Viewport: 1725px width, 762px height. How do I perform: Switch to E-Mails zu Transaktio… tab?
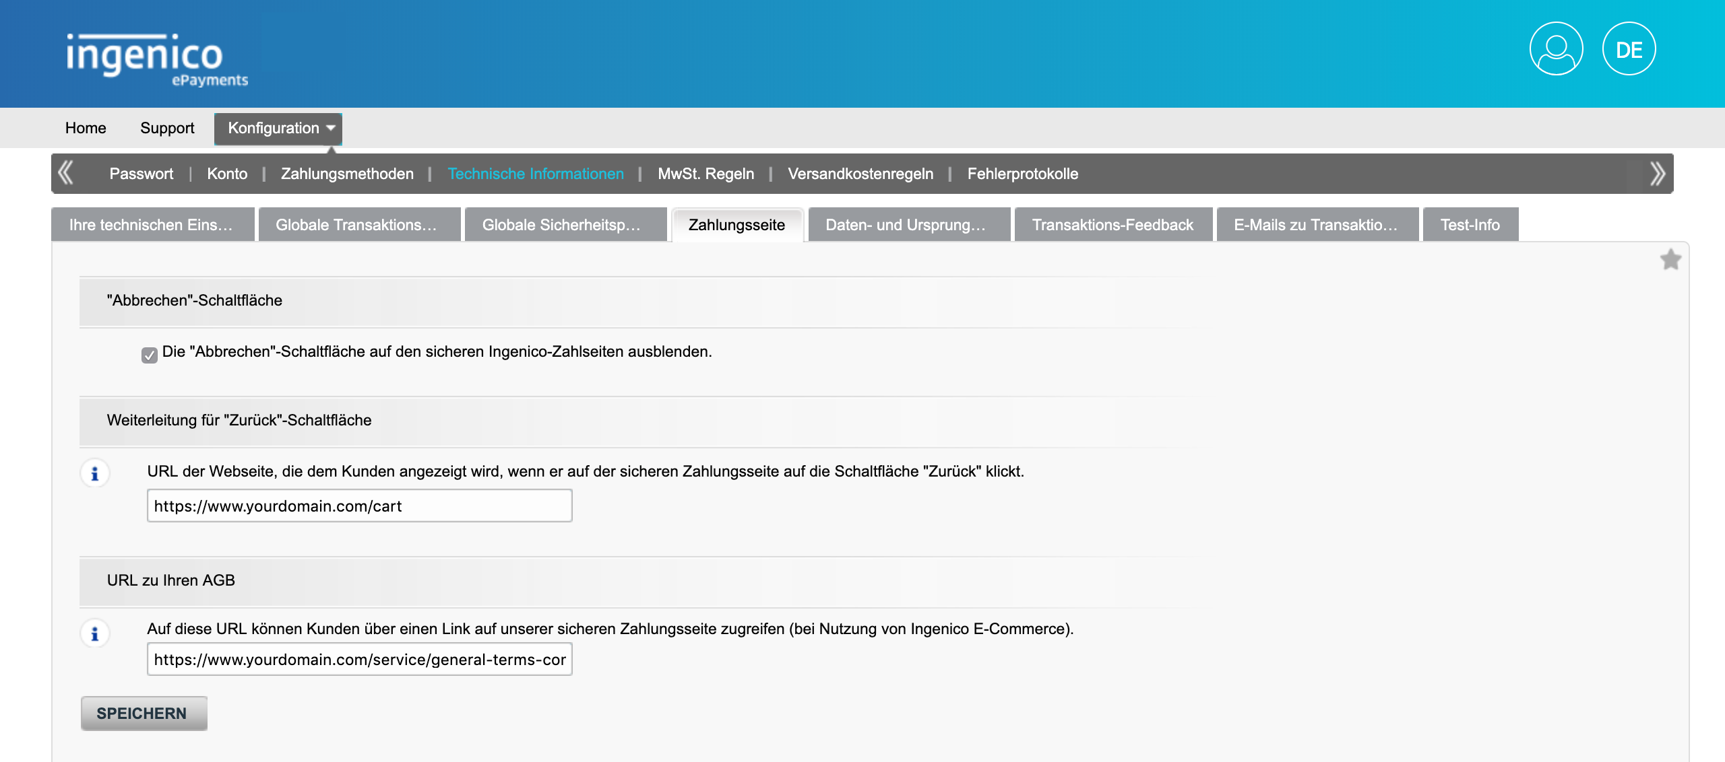[1317, 224]
